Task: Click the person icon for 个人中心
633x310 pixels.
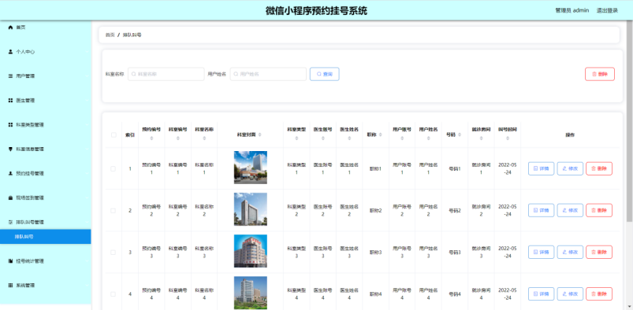Action: 10,52
